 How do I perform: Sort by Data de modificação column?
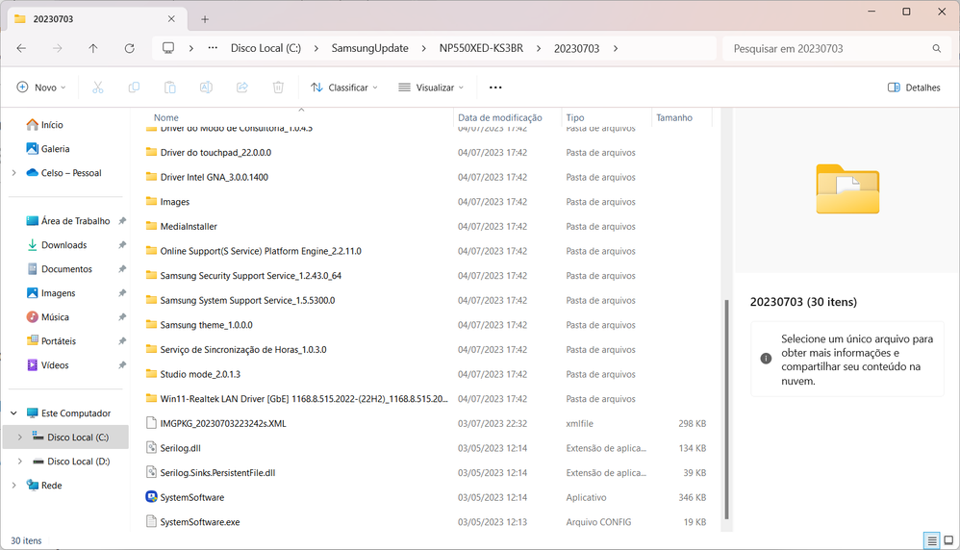coord(500,117)
